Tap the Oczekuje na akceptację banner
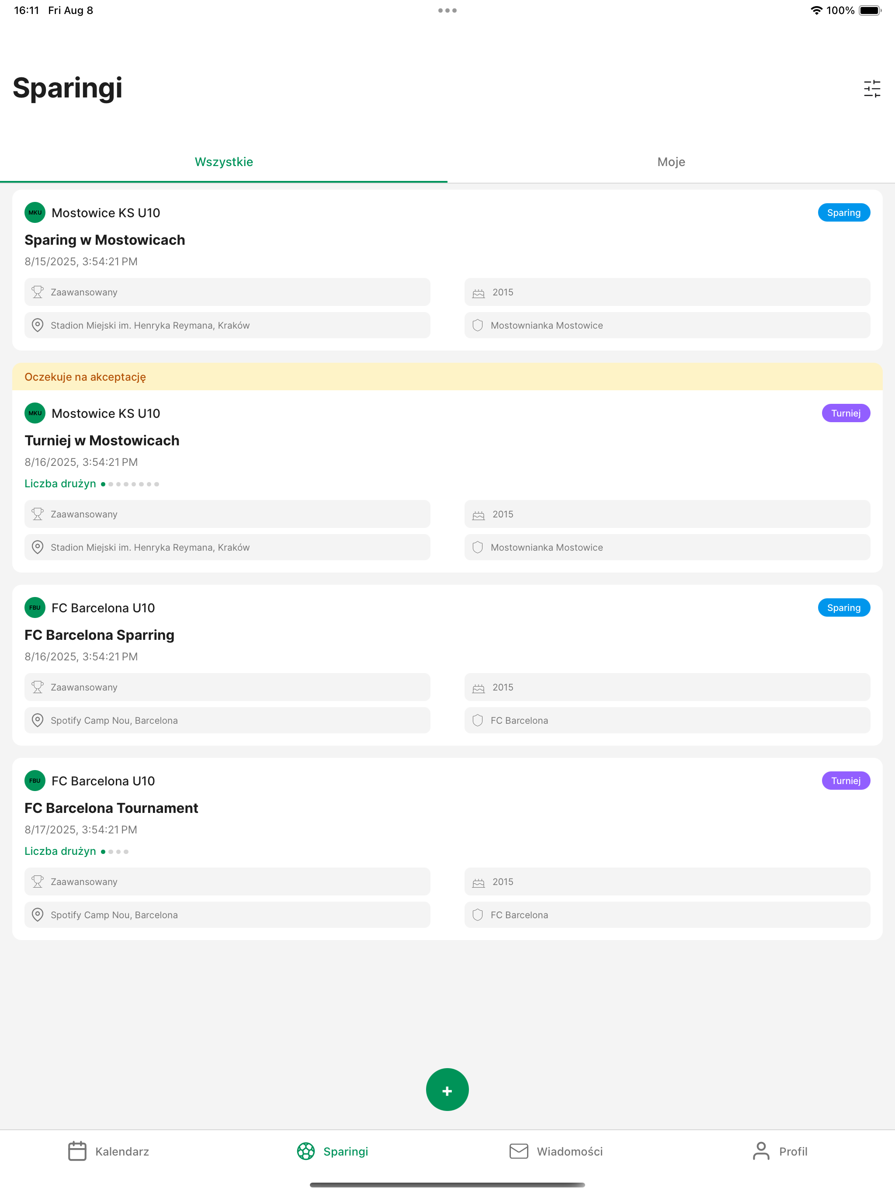 tap(447, 377)
